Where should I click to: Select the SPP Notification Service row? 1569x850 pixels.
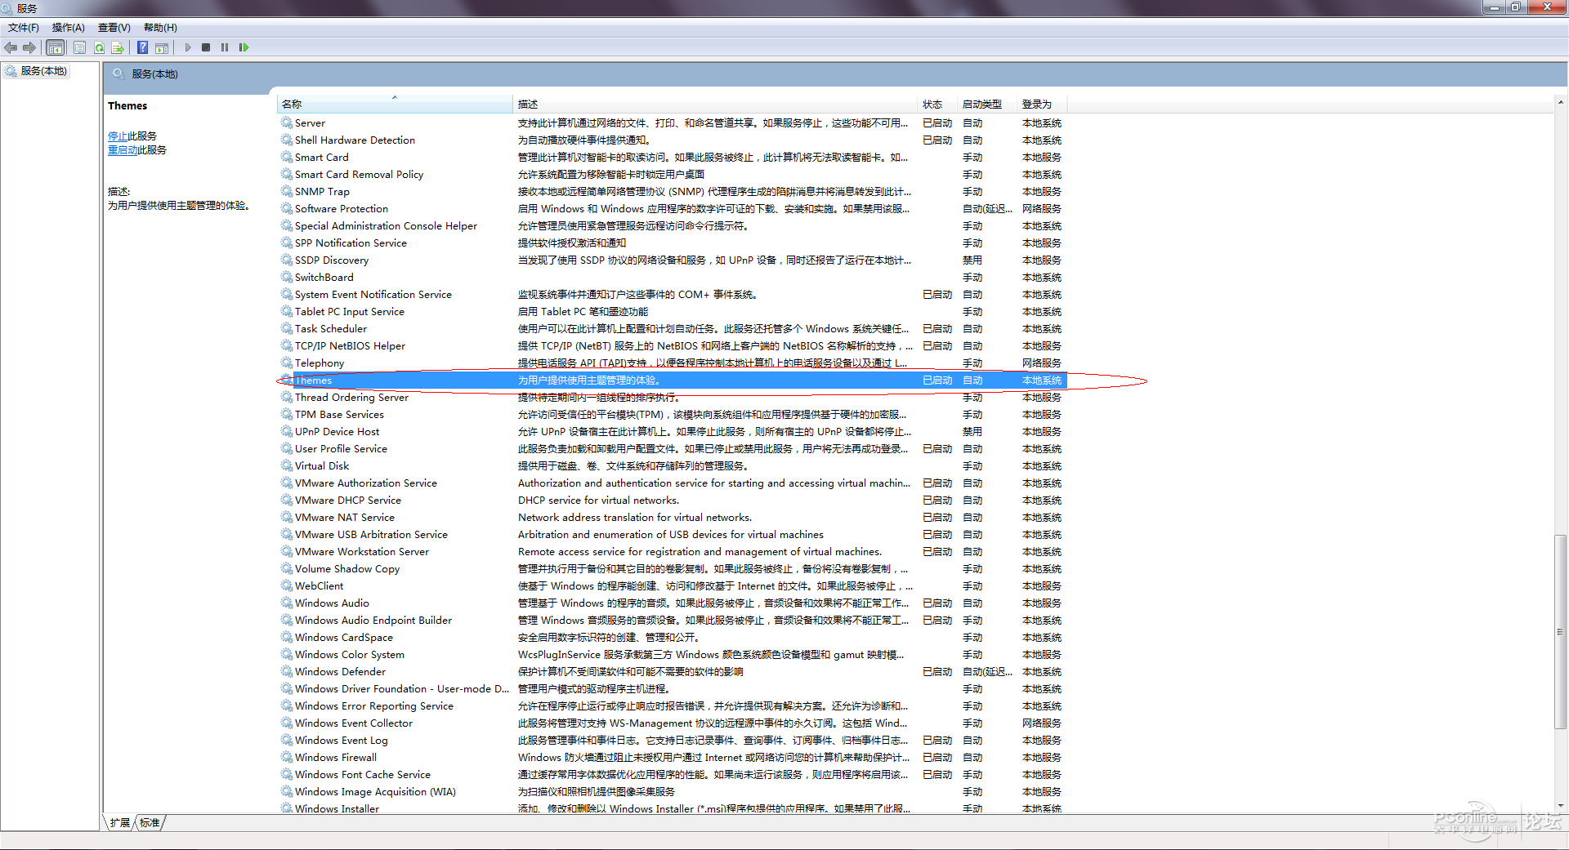click(673, 243)
